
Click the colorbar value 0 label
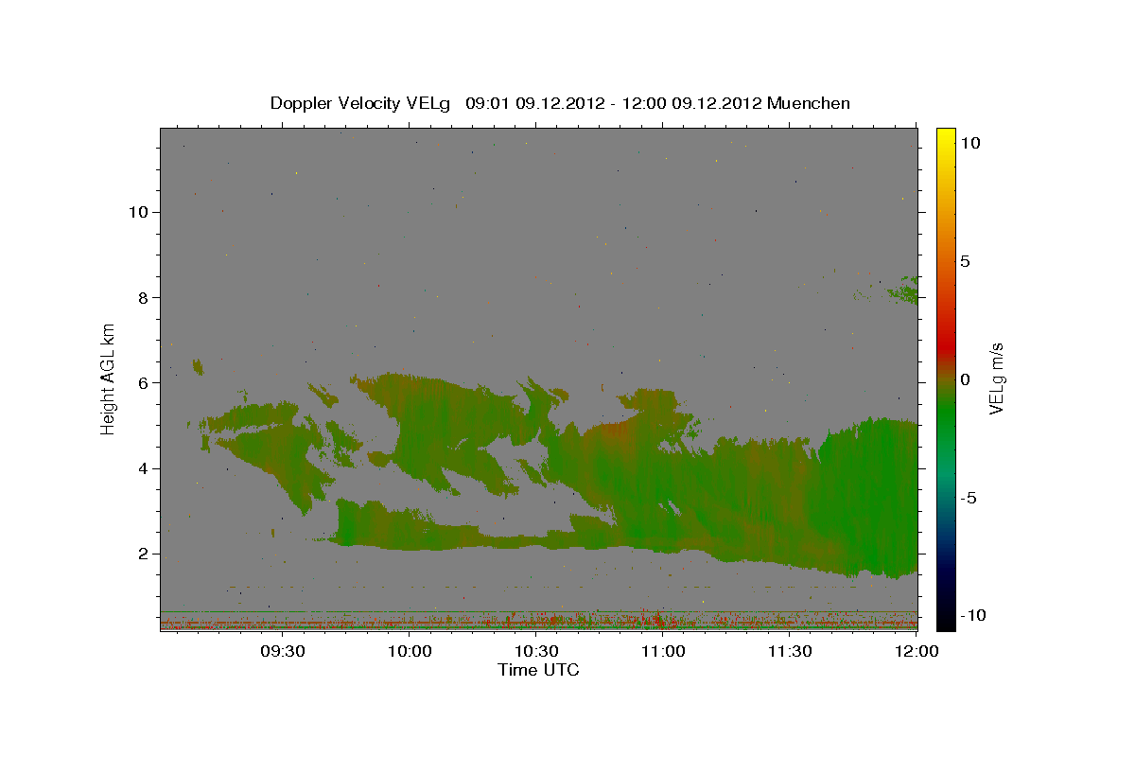pos(965,379)
